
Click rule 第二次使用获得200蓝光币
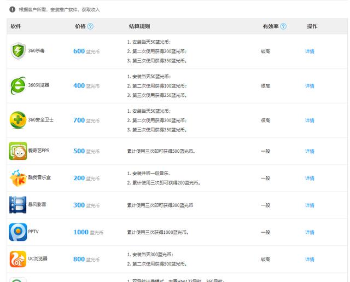[157, 51]
